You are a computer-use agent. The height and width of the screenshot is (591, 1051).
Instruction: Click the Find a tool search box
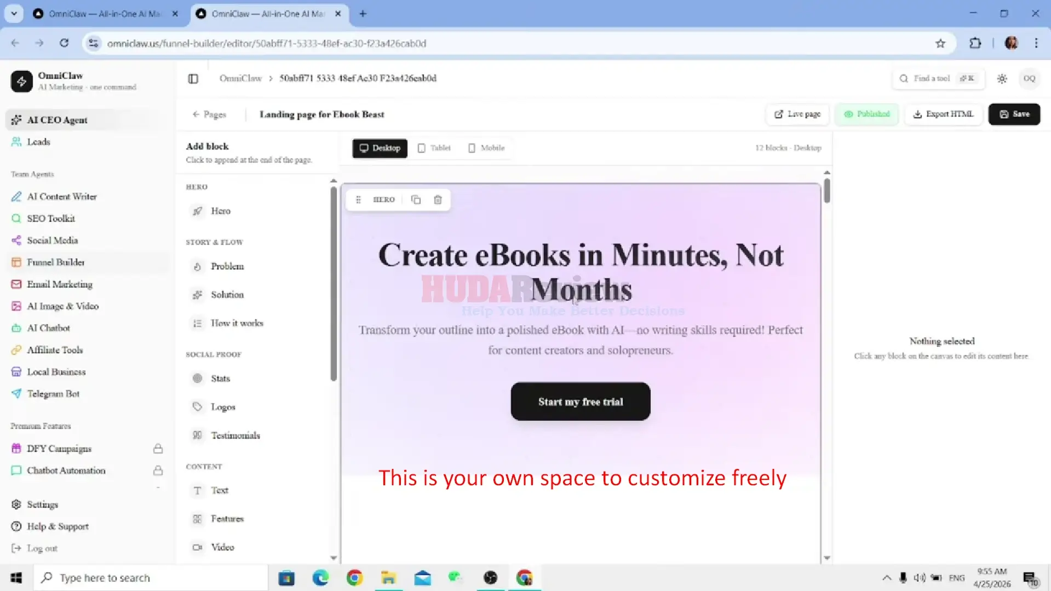pos(938,78)
